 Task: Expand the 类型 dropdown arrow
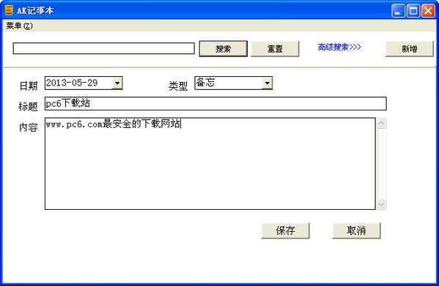coord(267,83)
